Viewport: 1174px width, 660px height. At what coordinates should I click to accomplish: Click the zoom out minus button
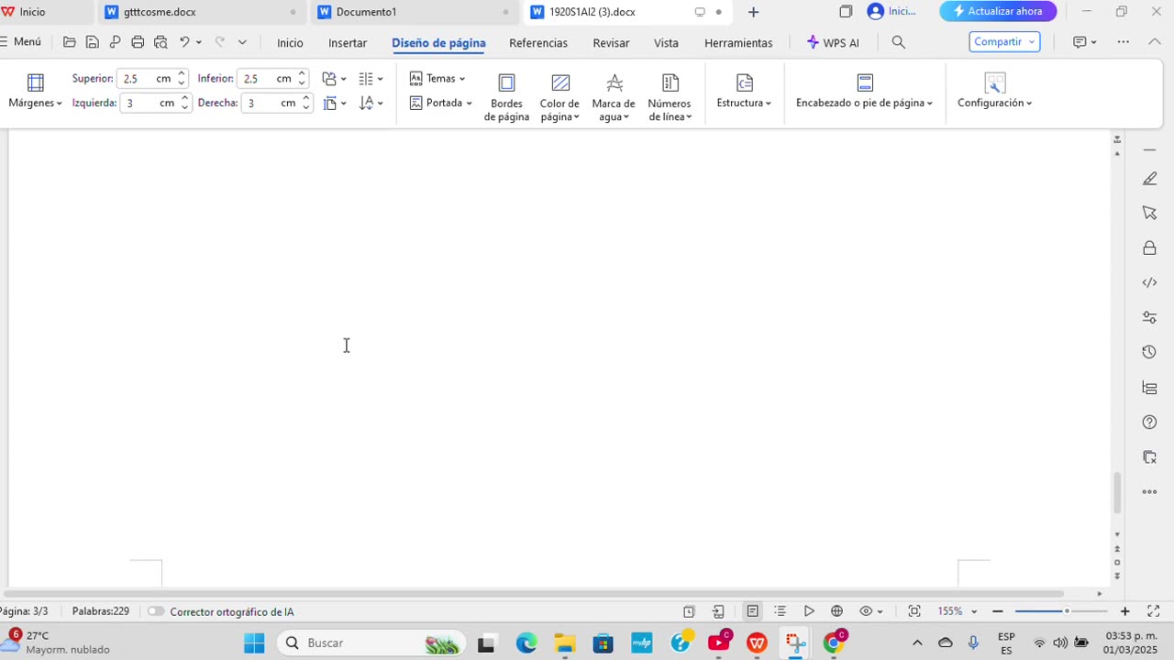pyautogui.click(x=998, y=611)
